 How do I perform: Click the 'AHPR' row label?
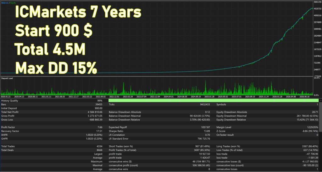click(4, 135)
